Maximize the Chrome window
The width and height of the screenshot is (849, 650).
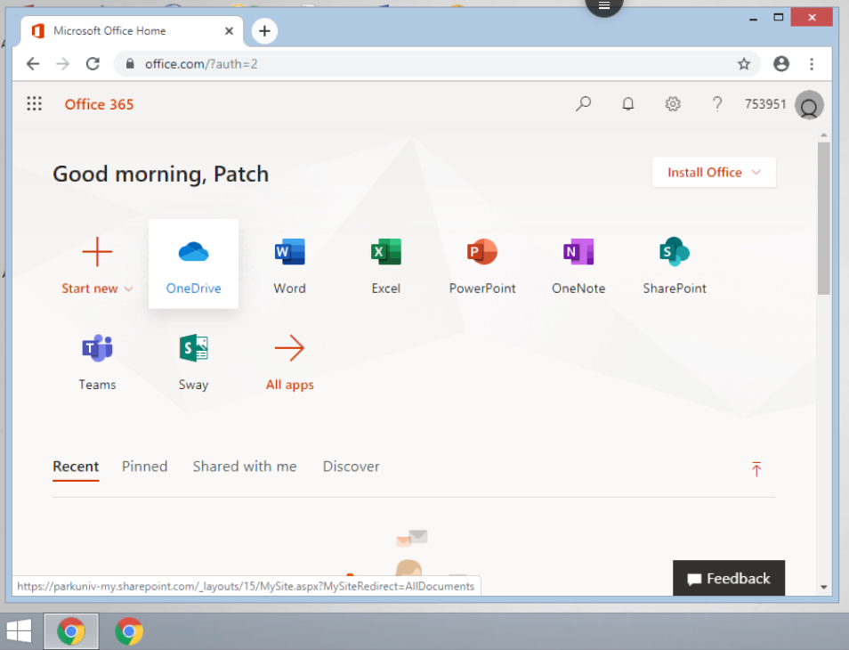tap(779, 17)
